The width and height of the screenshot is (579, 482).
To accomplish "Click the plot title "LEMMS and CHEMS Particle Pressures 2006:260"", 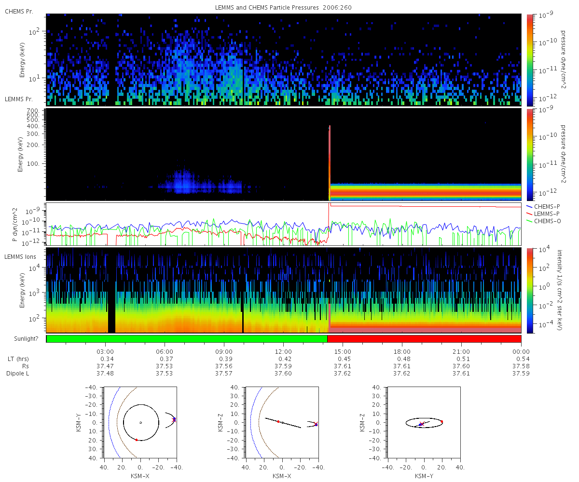I will 283,8.
